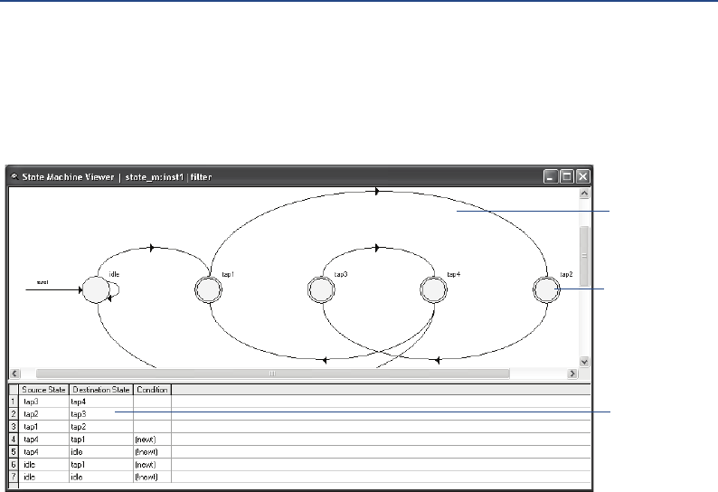Select the idle state node
The image size is (718, 492).
(95, 289)
